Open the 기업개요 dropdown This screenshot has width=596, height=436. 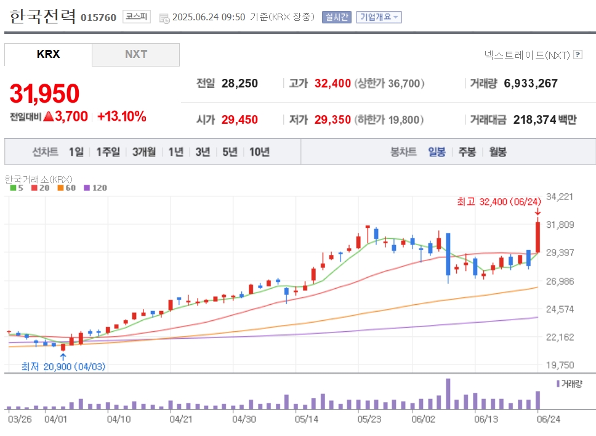(379, 17)
